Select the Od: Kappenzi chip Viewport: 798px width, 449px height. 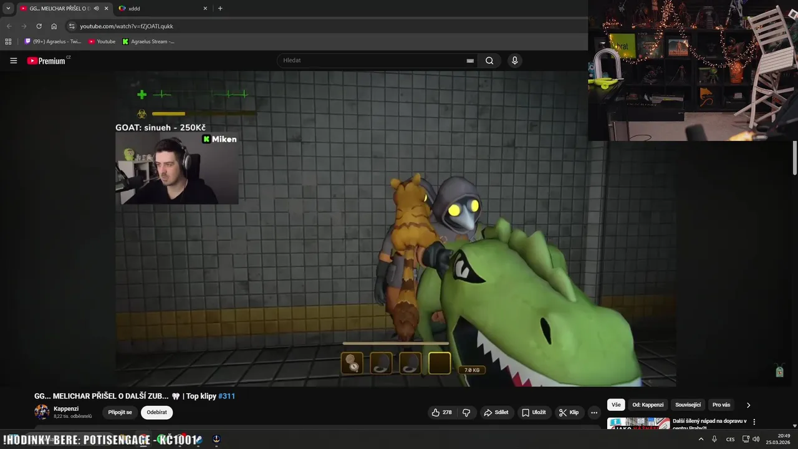pyautogui.click(x=648, y=405)
